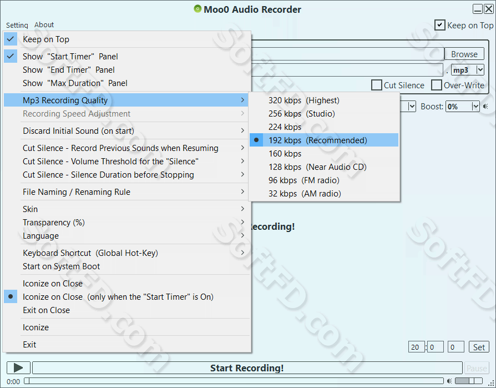Open dropdown arrow left of Boost label
The width and height of the screenshot is (496, 388).
(412, 107)
